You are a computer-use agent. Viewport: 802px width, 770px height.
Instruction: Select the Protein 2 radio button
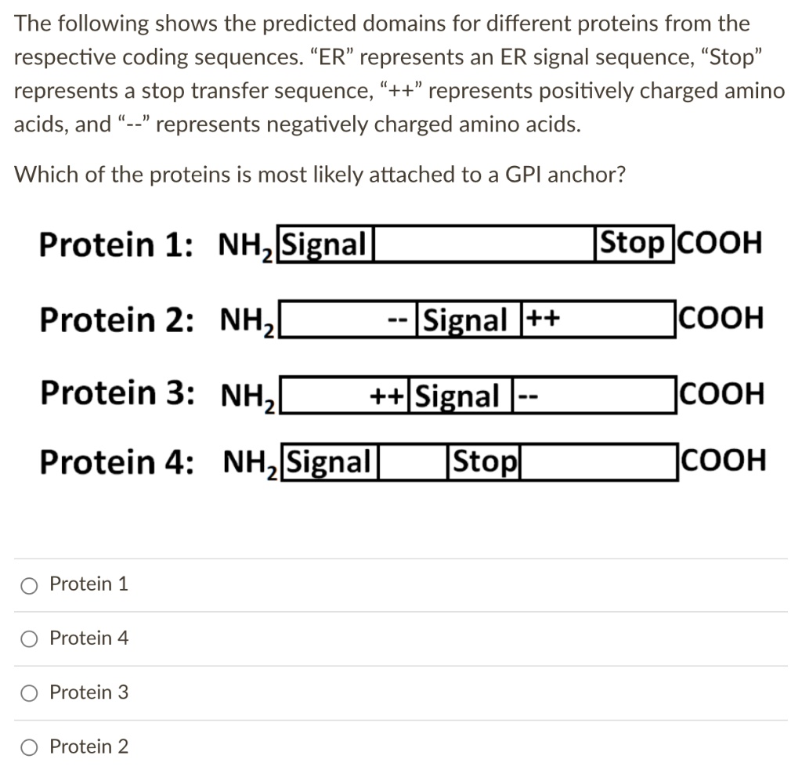(x=29, y=747)
